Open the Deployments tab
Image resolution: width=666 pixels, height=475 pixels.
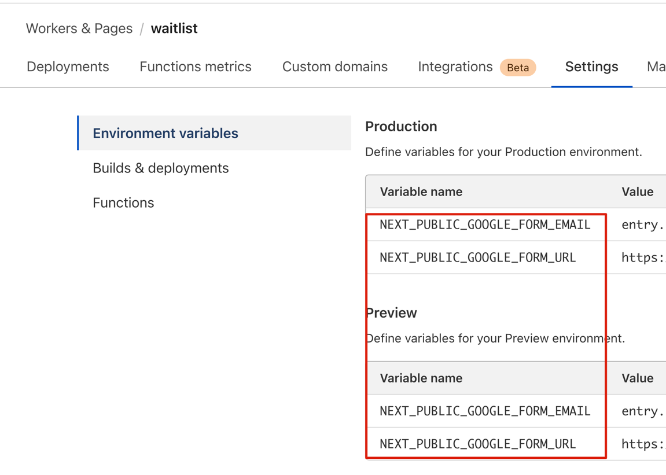[x=68, y=67]
